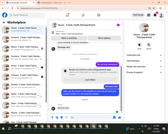
Task: Open Nancy 2 beds conversation
Action: pyautogui.click(x=23, y=49)
